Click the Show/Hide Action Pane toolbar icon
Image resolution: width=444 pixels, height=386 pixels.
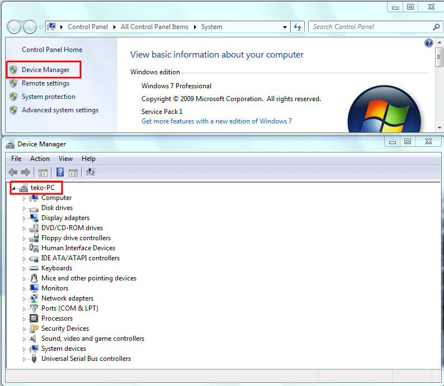point(73,172)
